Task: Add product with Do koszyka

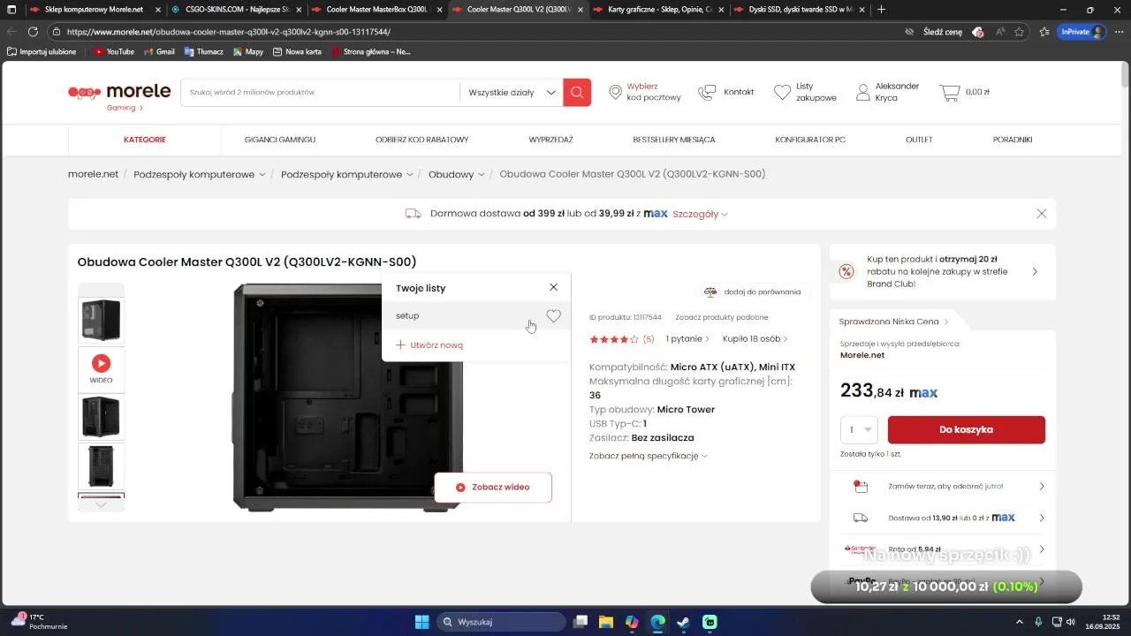Action: pos(966,429)
